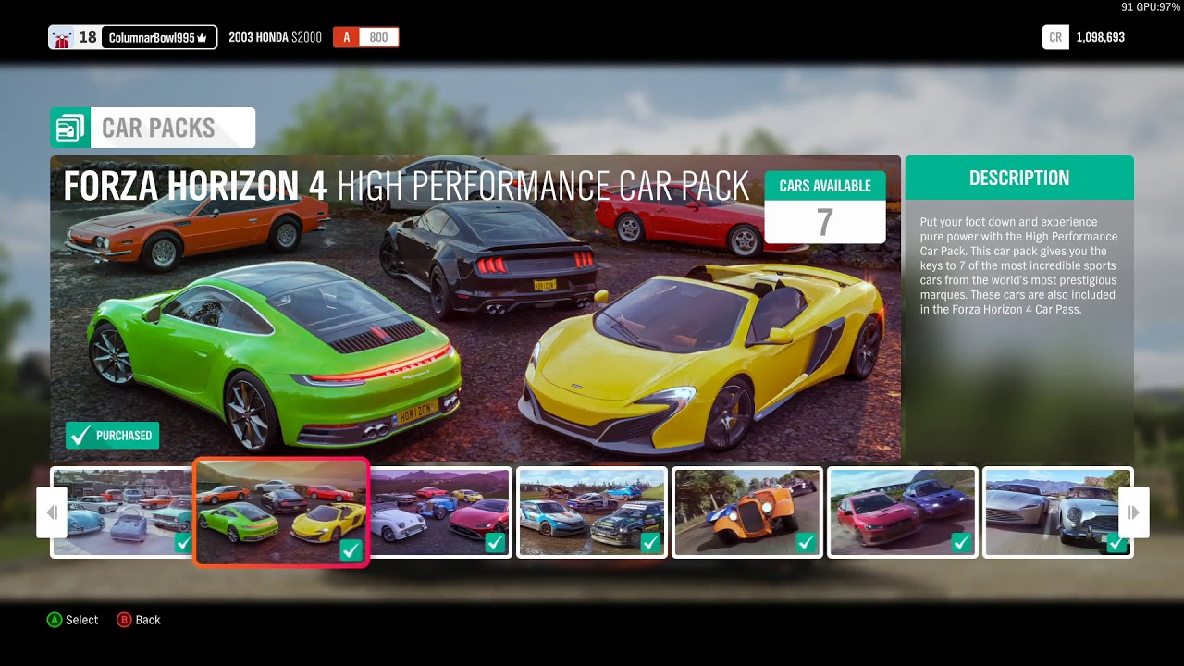1184x666 pixels.
Task: Click the High Performance Car Pack title
Action: (405, 186)
